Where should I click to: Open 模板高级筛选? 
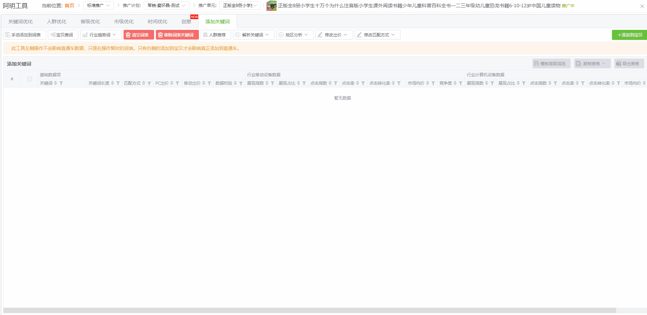tap(552, 63)
